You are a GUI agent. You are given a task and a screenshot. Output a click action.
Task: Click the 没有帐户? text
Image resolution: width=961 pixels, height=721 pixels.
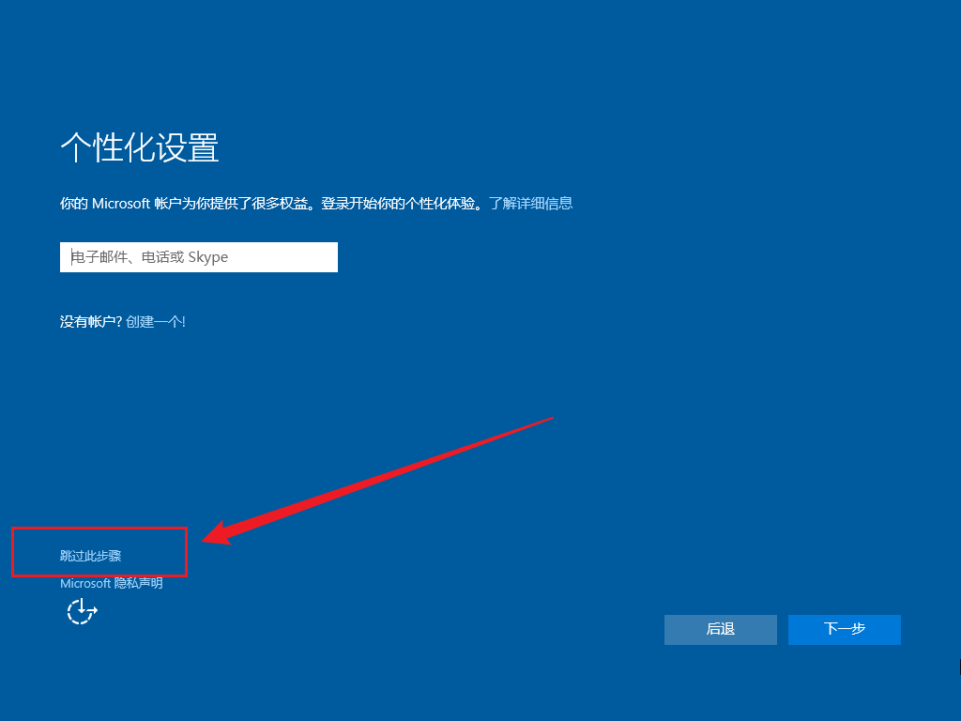click(91, 322)
